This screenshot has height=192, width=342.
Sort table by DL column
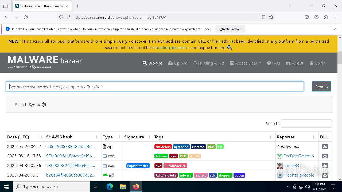[325, 137]
